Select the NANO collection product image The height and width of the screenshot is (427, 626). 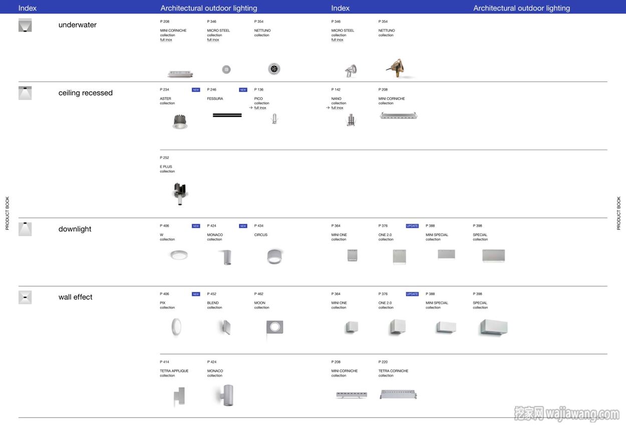(351, 120)
